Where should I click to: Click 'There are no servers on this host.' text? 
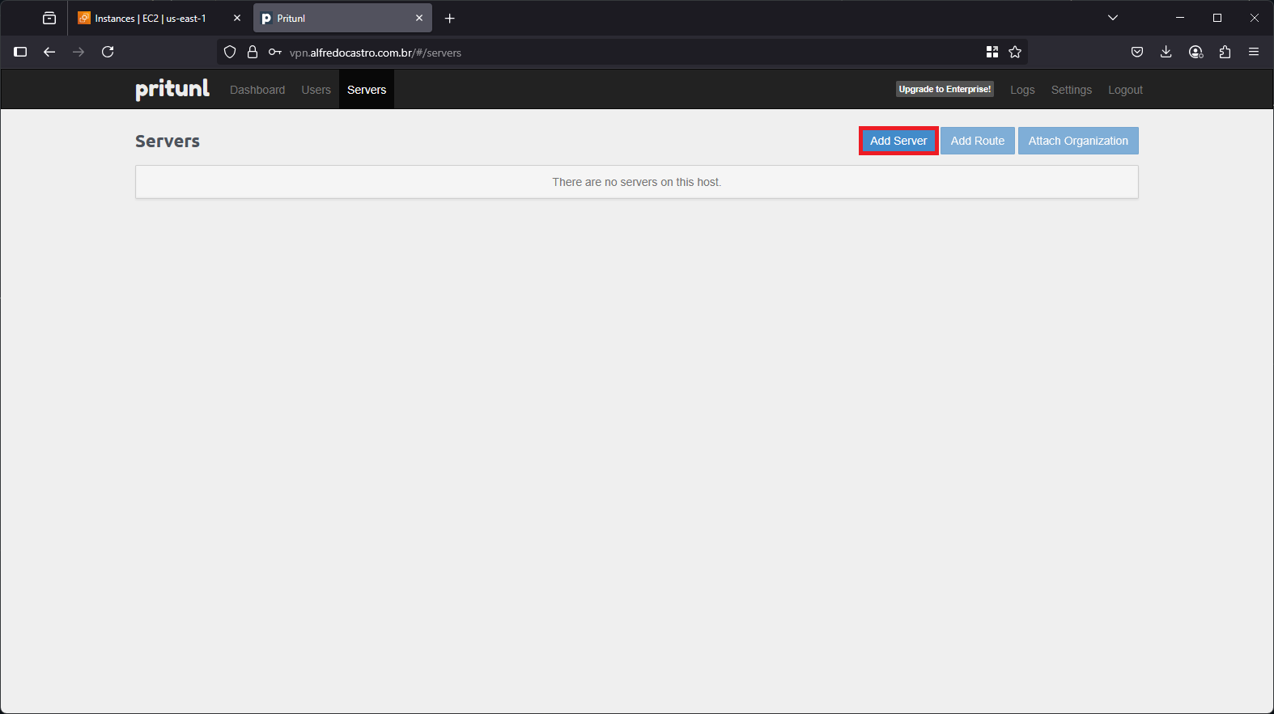click(x=637, y=182)
